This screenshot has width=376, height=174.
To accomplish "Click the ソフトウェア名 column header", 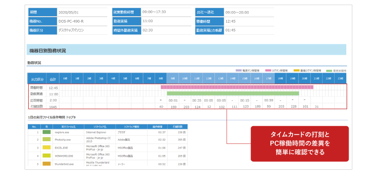I will (100, 126).
